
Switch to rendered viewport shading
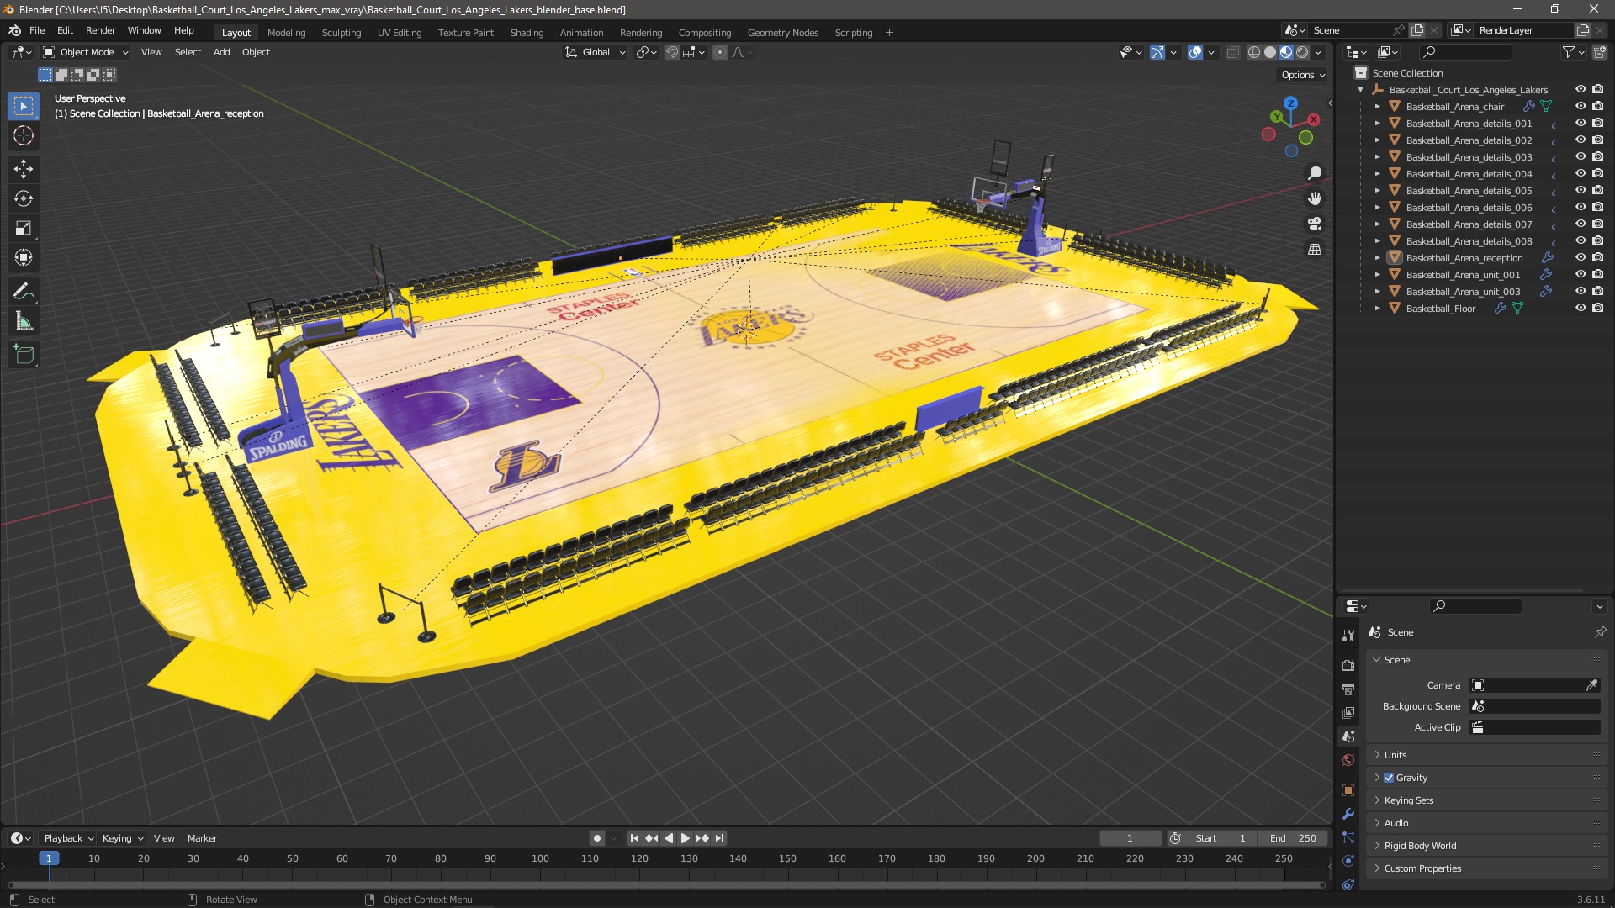[1302, 52]
